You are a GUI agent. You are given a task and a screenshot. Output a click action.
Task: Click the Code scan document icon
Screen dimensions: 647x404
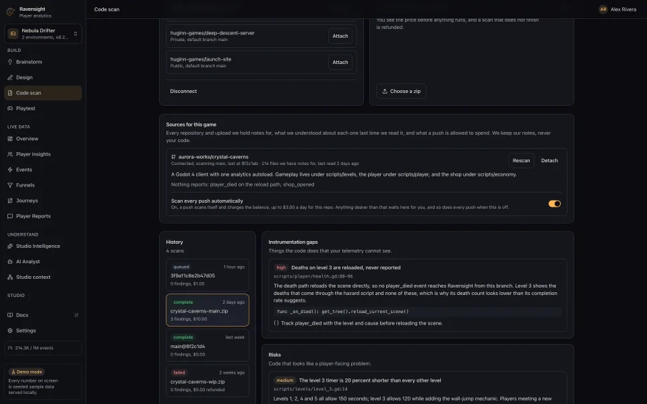point(10,93)
